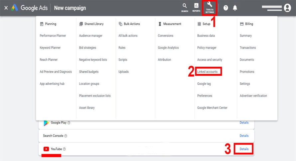This screenshot has height=161, width=296.
Task: Click the Help question mark icon
Action: [x=226, y=8]
